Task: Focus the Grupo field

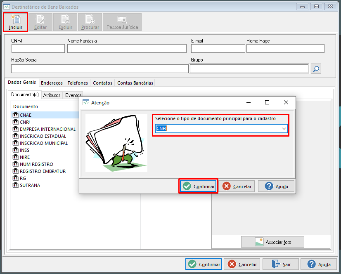Action: coord(249,69)
